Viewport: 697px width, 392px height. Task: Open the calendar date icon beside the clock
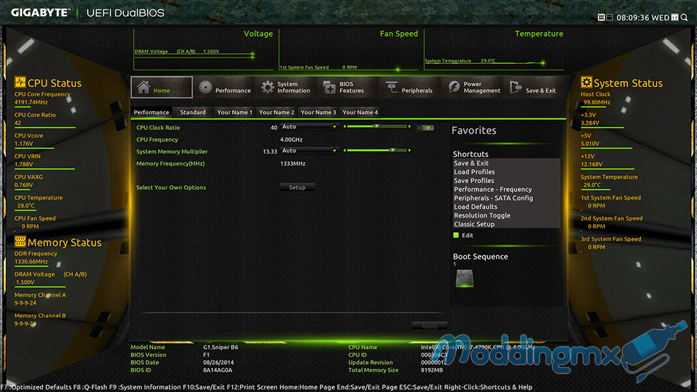(x=675, y=18)
